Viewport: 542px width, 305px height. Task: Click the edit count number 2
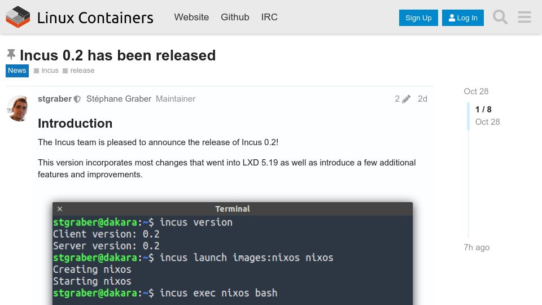397,99
